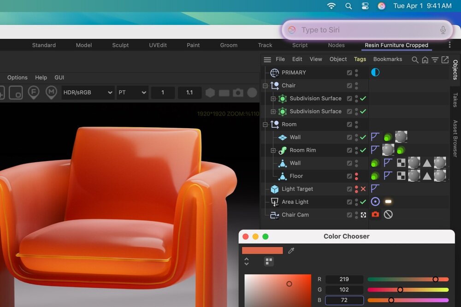Image resolution: width=461 pixels, height=307 pixels.
Task: Click the B value input field
Action: click(344, 300)
